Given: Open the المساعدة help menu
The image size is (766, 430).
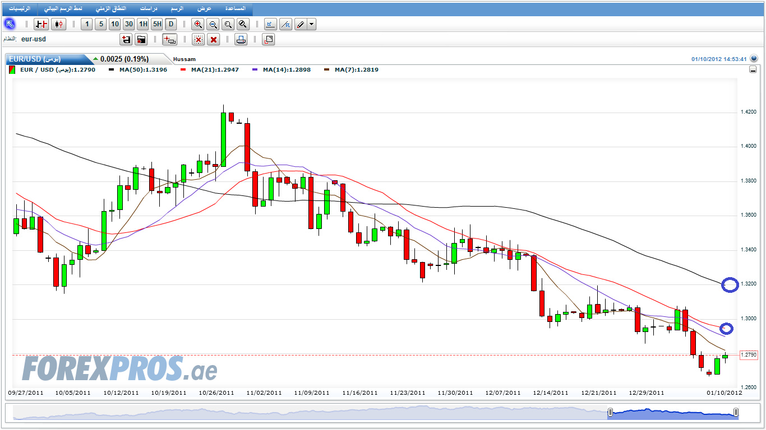Looking at the screenshot, I should tap(234, 9).
